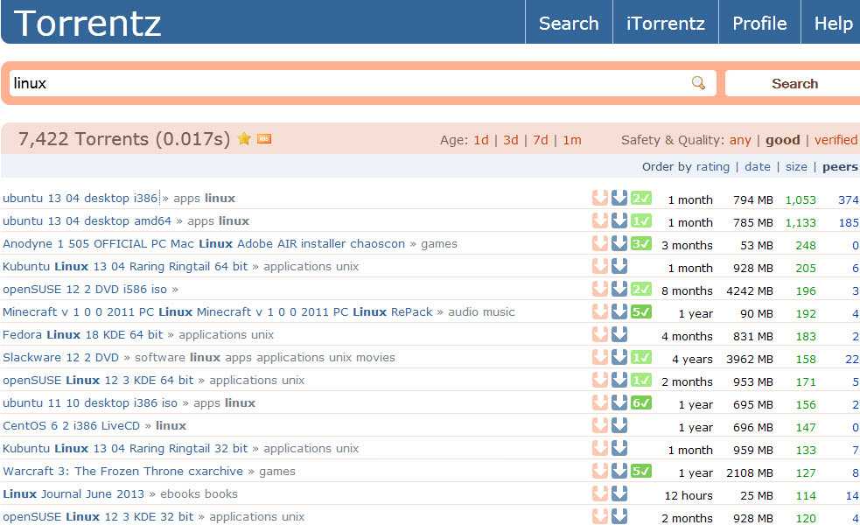Filter results by age 1d
Image resolution: width=860 pixels, height=525 pixels.
[x=481, y=140]
